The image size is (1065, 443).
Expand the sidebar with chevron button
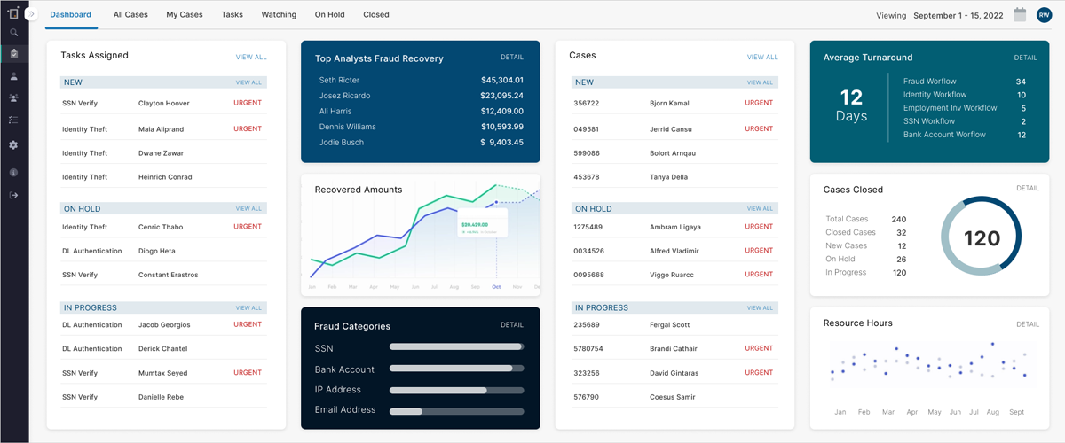point(32,14)
